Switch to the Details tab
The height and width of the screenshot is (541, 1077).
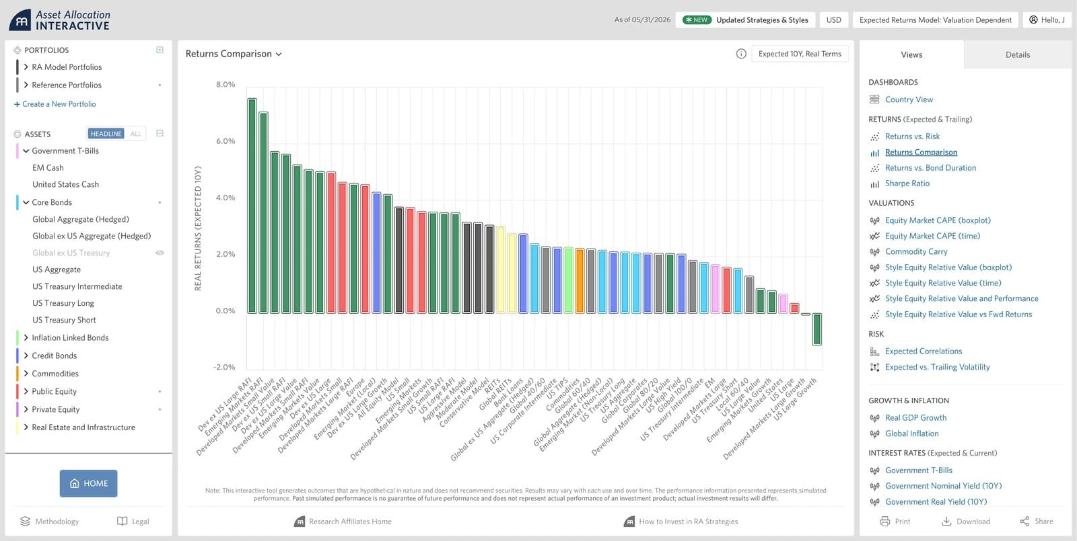tap(1018, 54)
